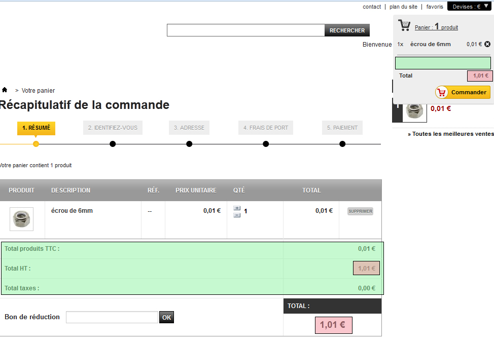Click the nut product thumbnail in cart table

21,219
